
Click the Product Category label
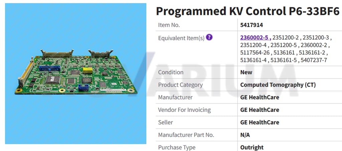pos(180,85)
